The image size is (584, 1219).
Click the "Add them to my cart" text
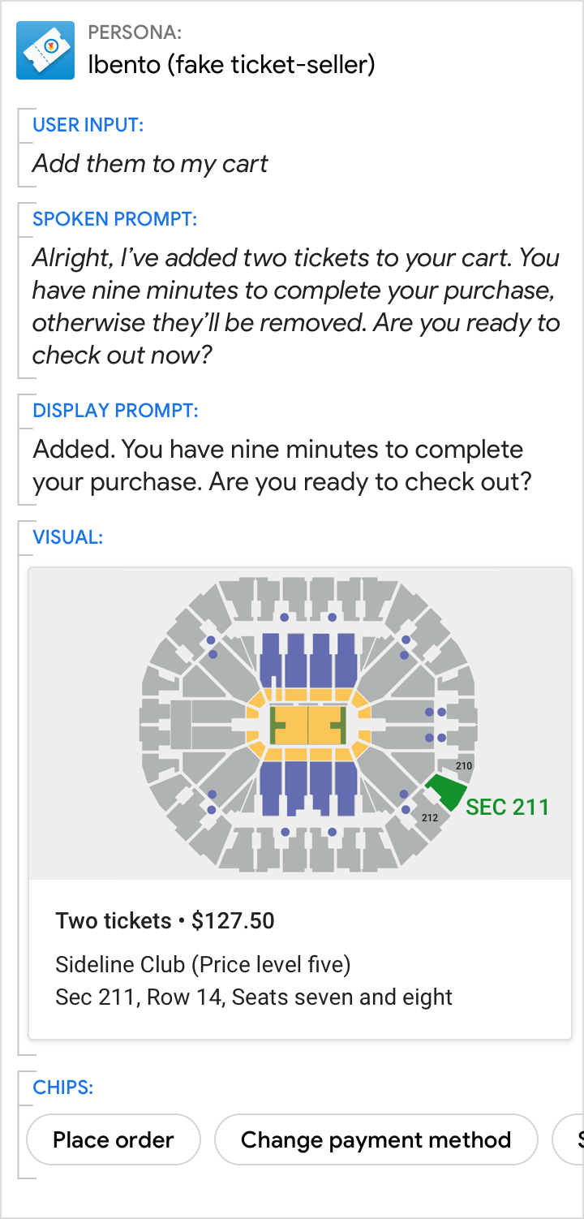coord(150,164)
